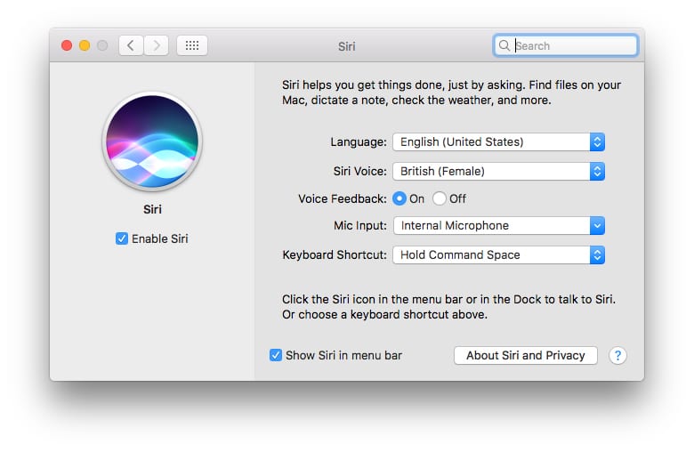This screenshot has width=694, height=452.
Task: Click the Siri window title text
Action: pos(346,45)
